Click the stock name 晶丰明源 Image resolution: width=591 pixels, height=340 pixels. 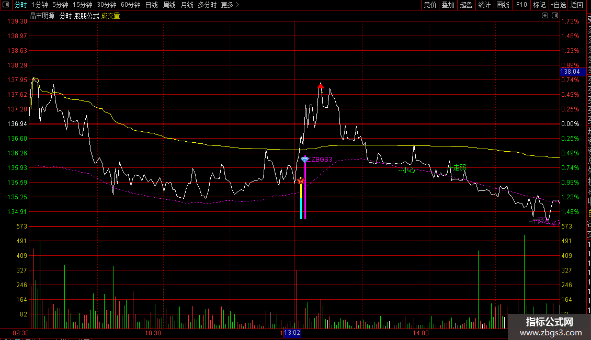pos(42,16)
